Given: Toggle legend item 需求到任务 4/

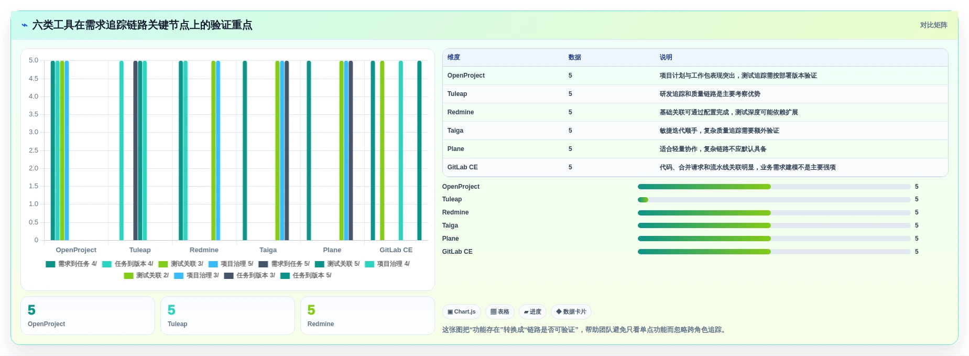Looking at the screenshot, I should tap(71, 264).
